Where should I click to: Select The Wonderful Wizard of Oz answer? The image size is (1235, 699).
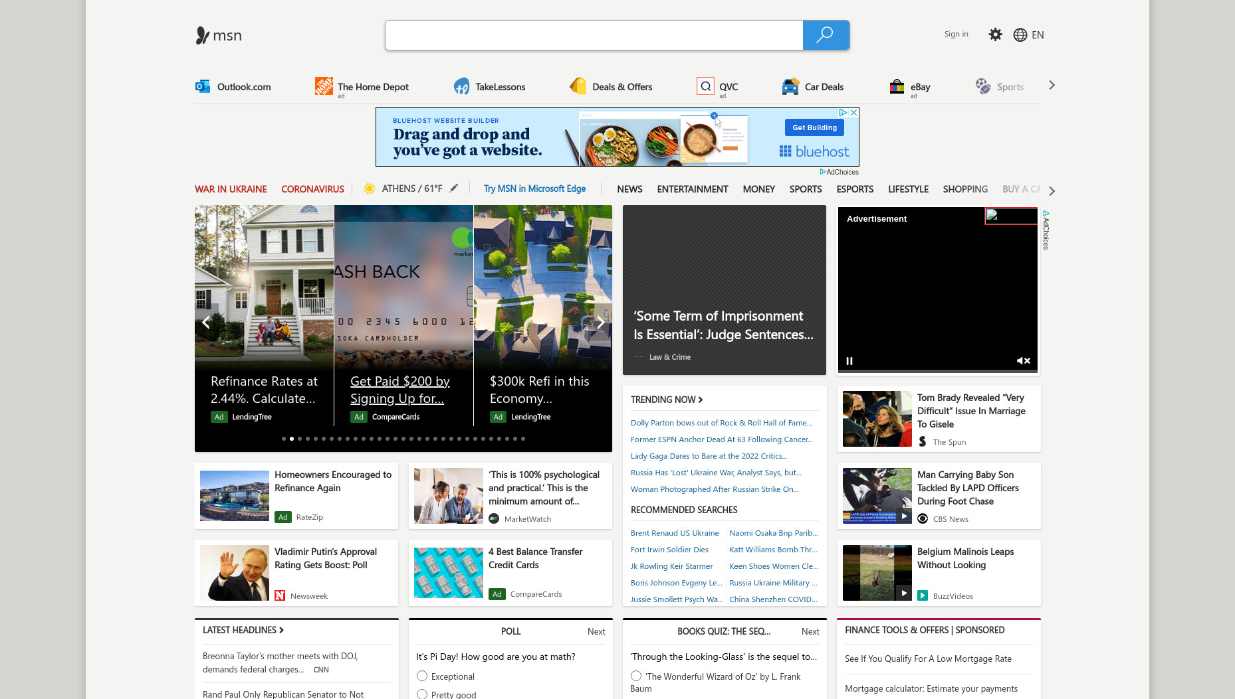click(636, 676)
